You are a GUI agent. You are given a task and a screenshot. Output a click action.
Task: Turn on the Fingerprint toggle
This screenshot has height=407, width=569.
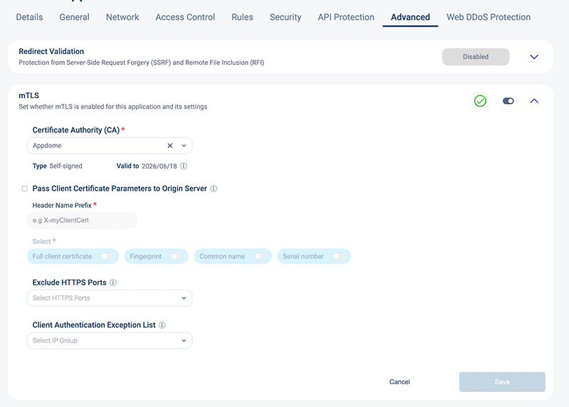pyautogui.click(x=176, y=256)
